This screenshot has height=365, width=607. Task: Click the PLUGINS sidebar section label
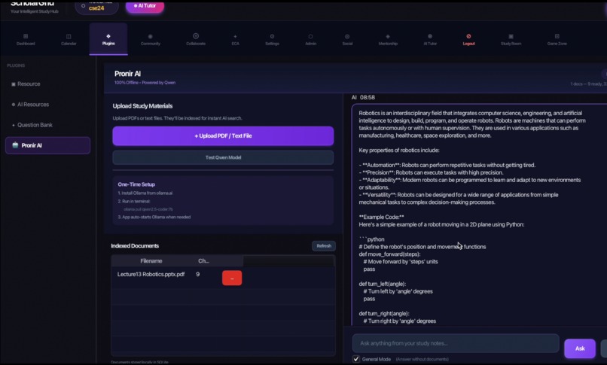pos(16,65)
